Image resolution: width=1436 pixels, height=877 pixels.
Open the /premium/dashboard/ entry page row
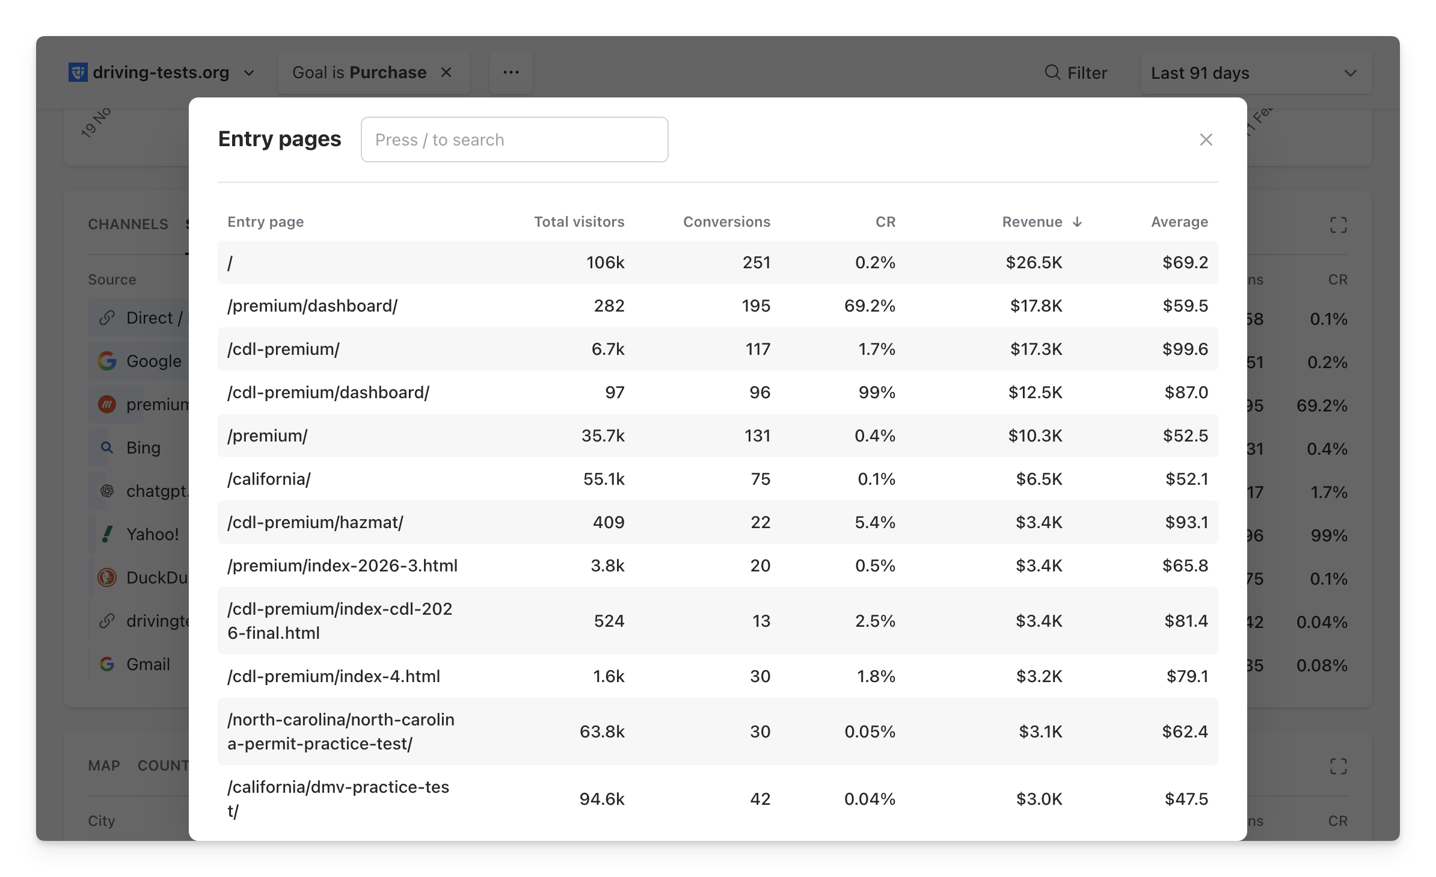pos(312,306)
